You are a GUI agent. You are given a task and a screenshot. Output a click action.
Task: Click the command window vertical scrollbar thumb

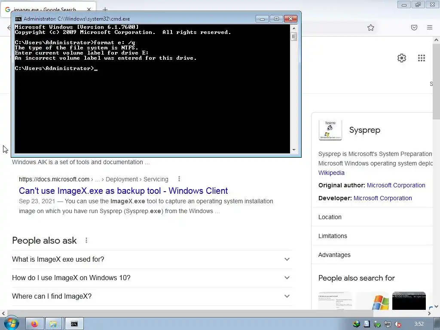(x=294, y=37)
